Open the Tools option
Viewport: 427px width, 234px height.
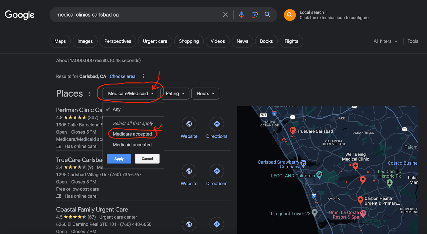coord(413,41)
